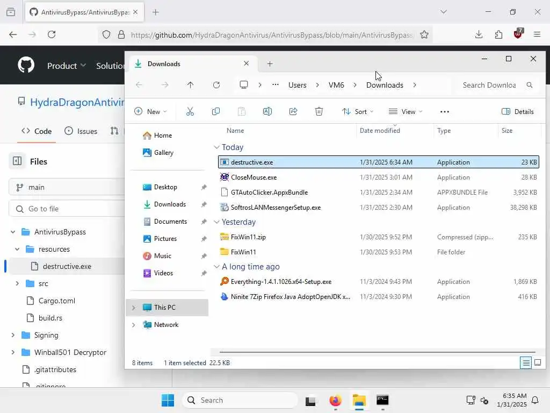
Task: Collapse the A long time ago group
Action: pyautogui.click(x=217, y=267)
